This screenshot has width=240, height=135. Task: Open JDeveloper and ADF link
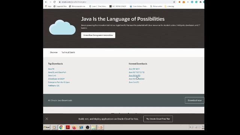tap(56, 79)
